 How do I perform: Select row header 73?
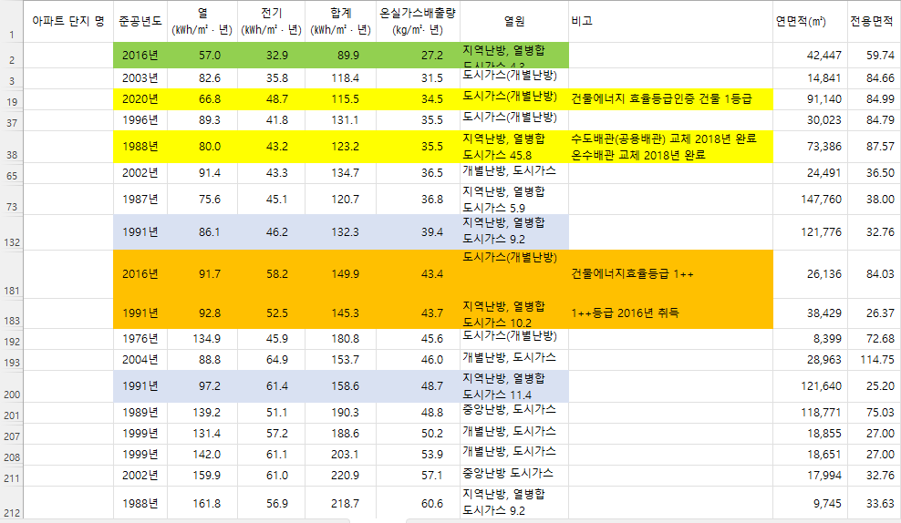(12, 200)
